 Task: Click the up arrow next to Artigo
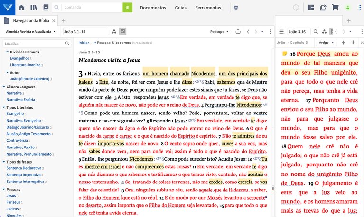pos(343,43)
